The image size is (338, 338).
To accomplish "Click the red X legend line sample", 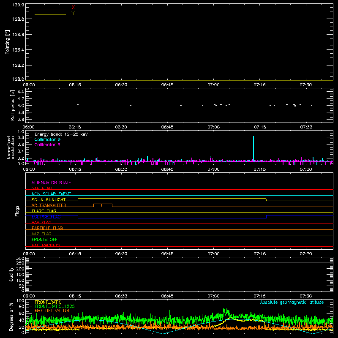I will pos(50,9).
